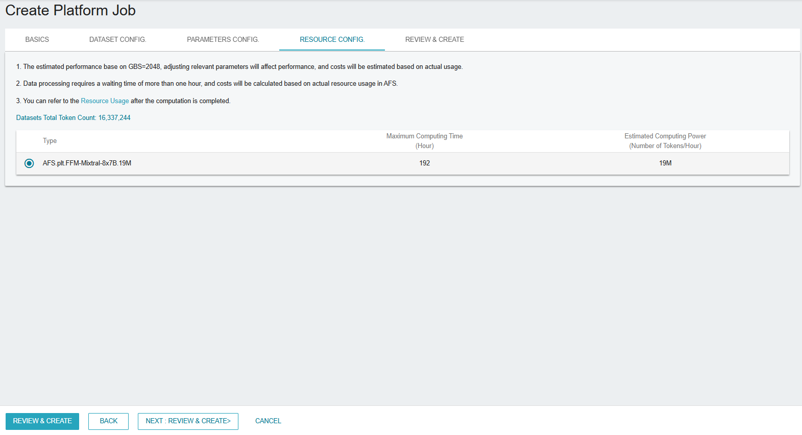802x435 pixels.
Task: Click the Datasets Total Token Count text
Action: (74, 118)
